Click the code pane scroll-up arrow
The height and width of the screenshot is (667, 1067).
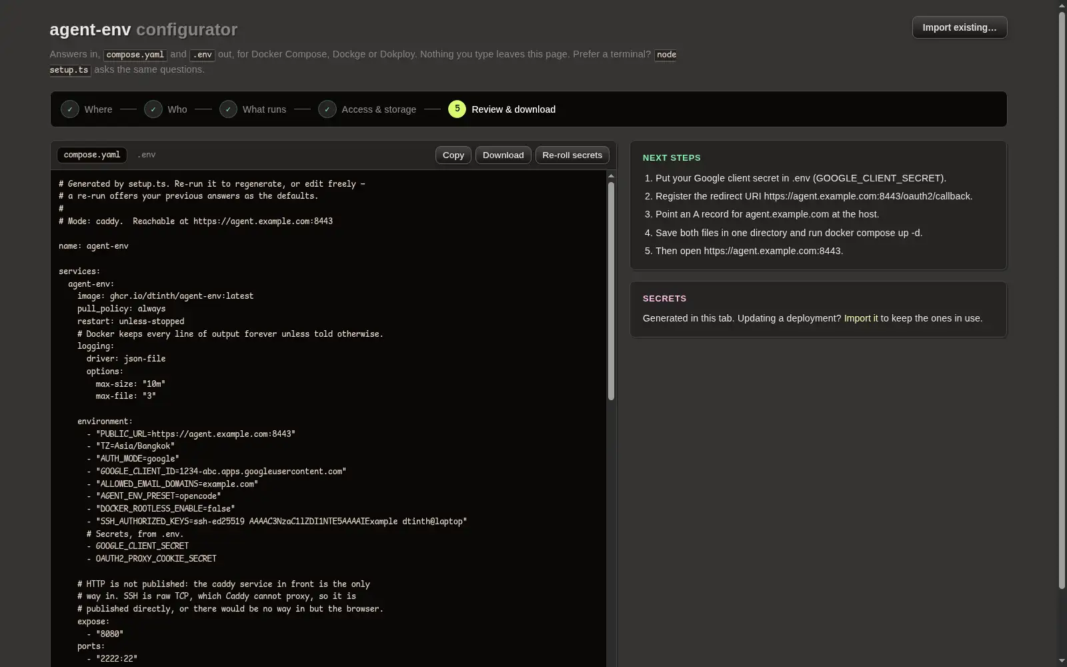(x=611, y=176)
